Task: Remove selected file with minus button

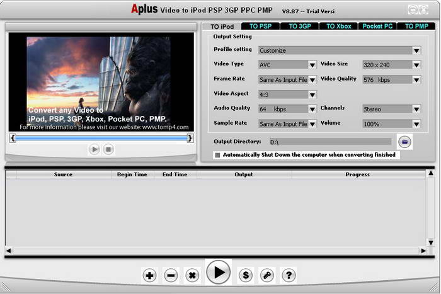Action: click(x=171, y=275)
